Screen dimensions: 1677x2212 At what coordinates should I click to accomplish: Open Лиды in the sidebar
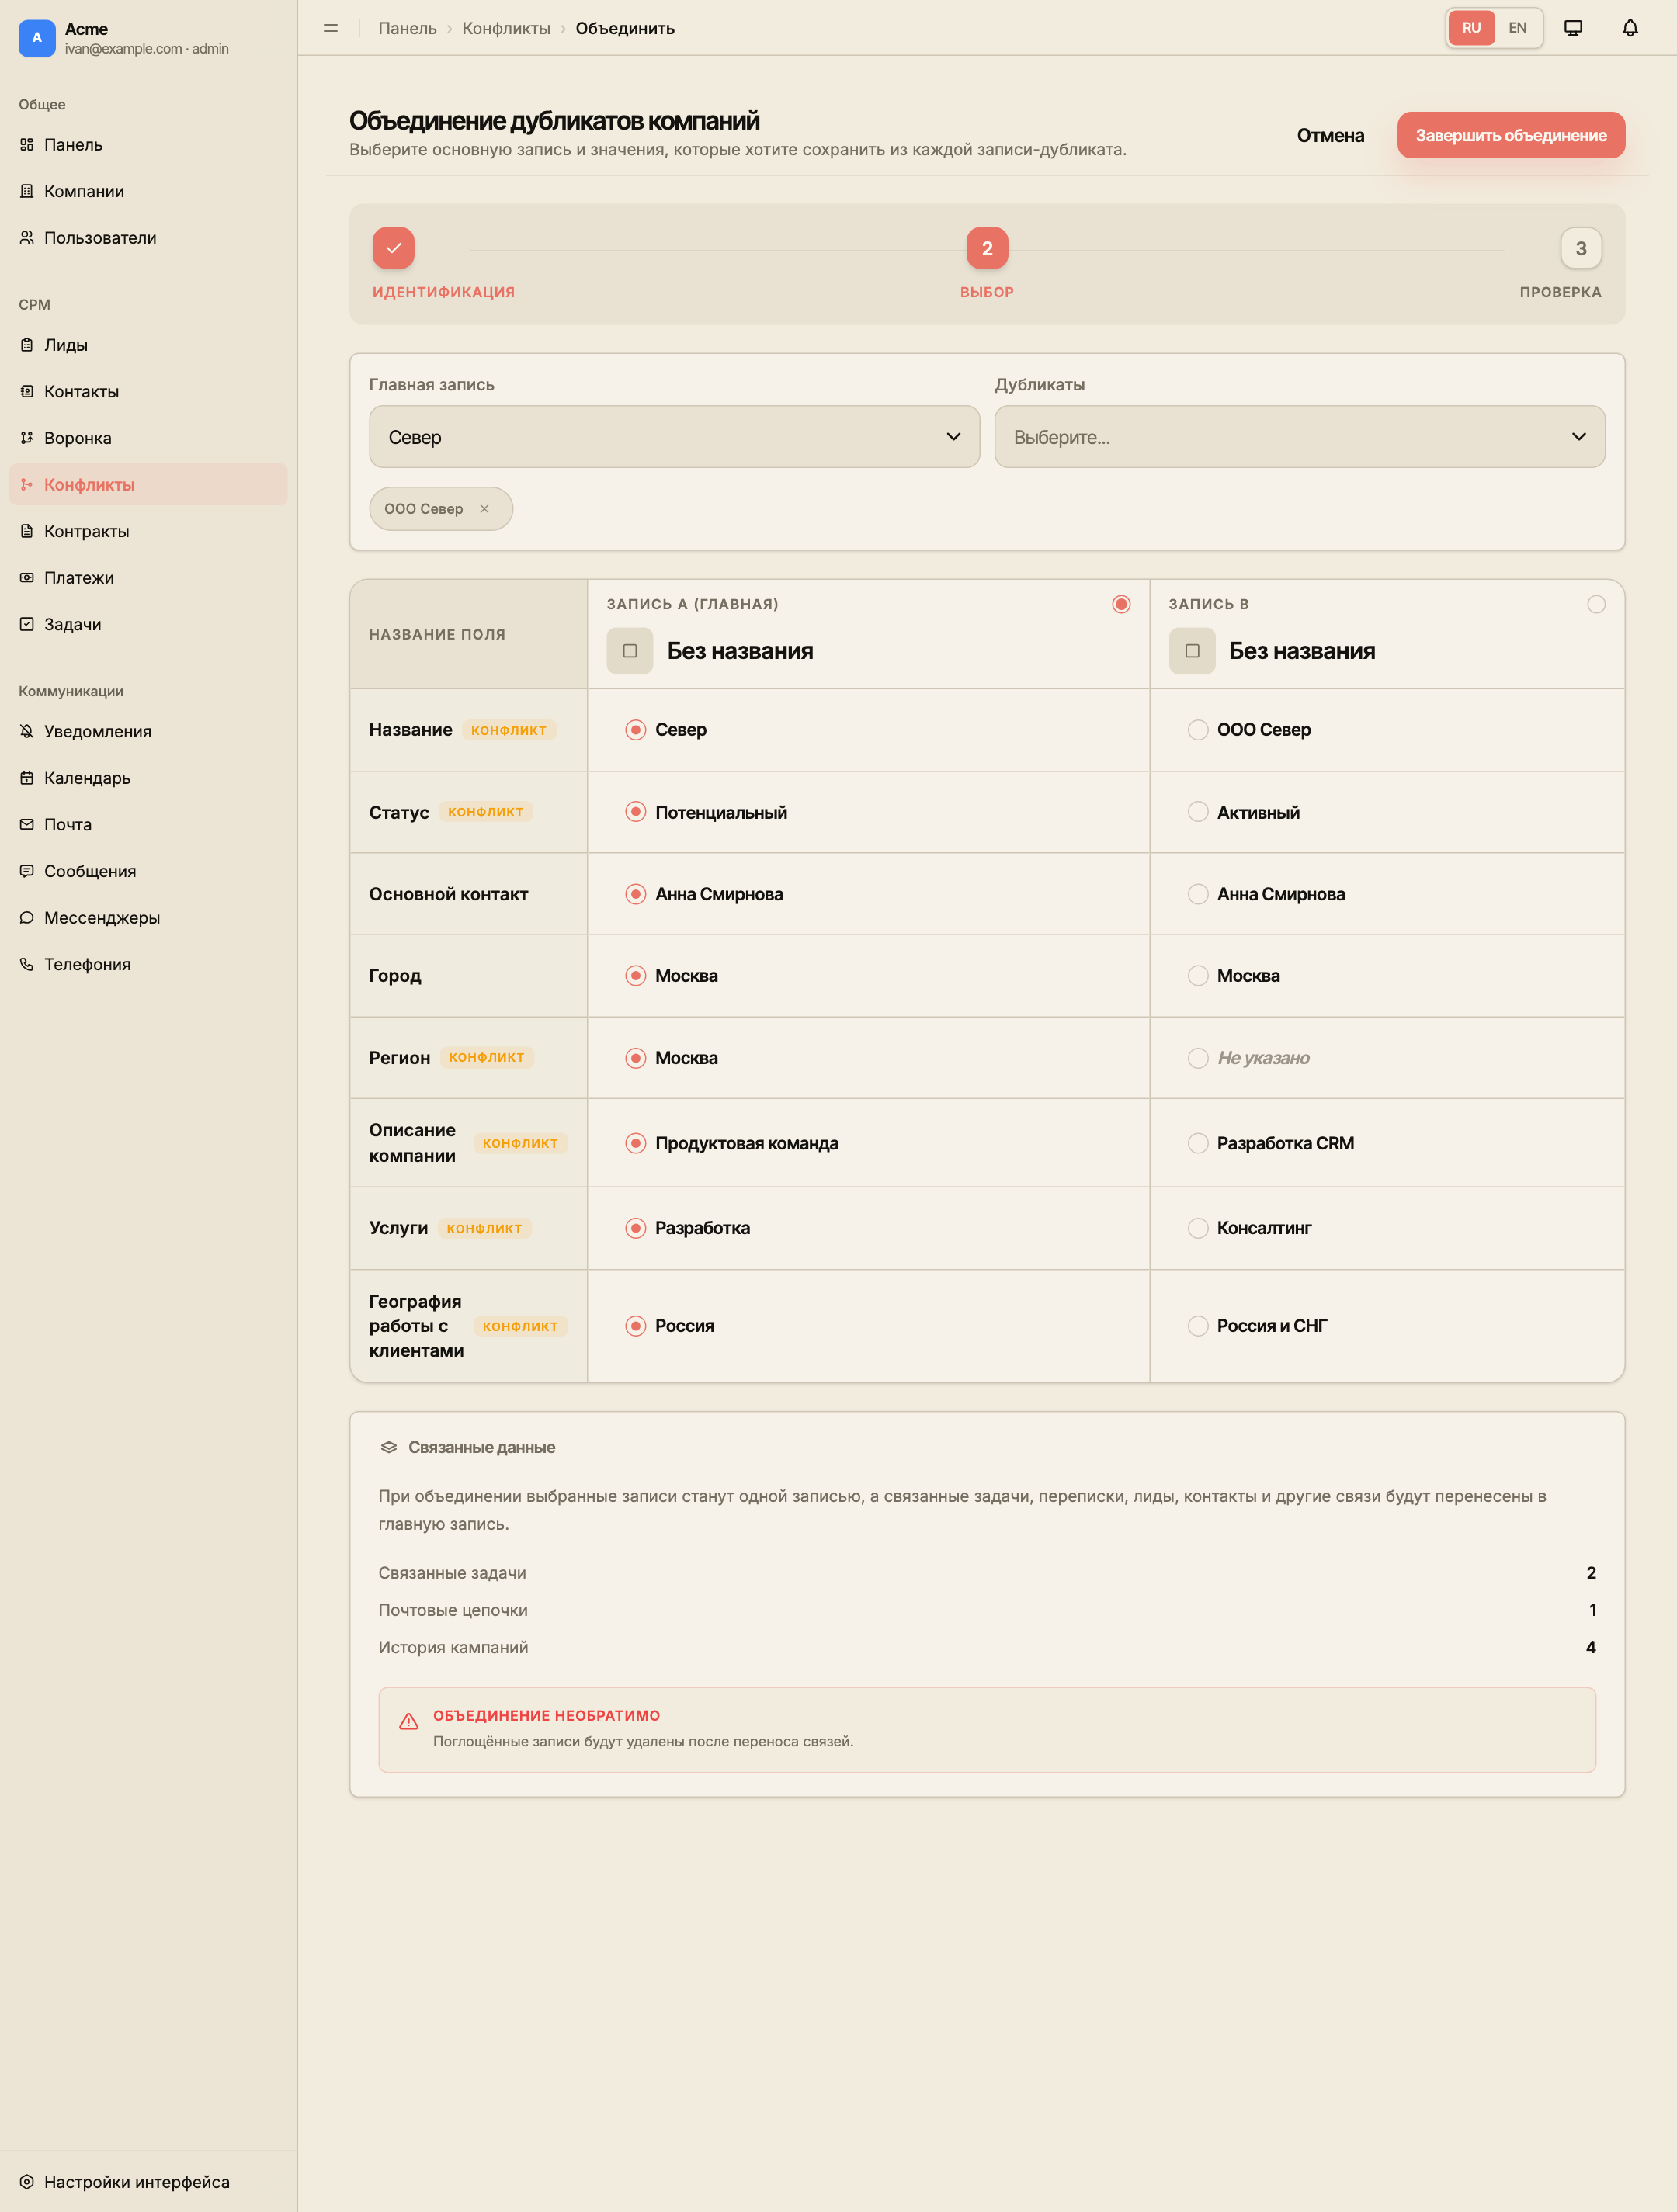[x=148, y=345]
